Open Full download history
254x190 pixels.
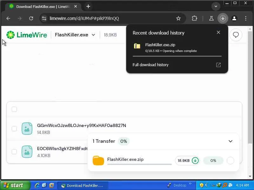click(150, 65)
